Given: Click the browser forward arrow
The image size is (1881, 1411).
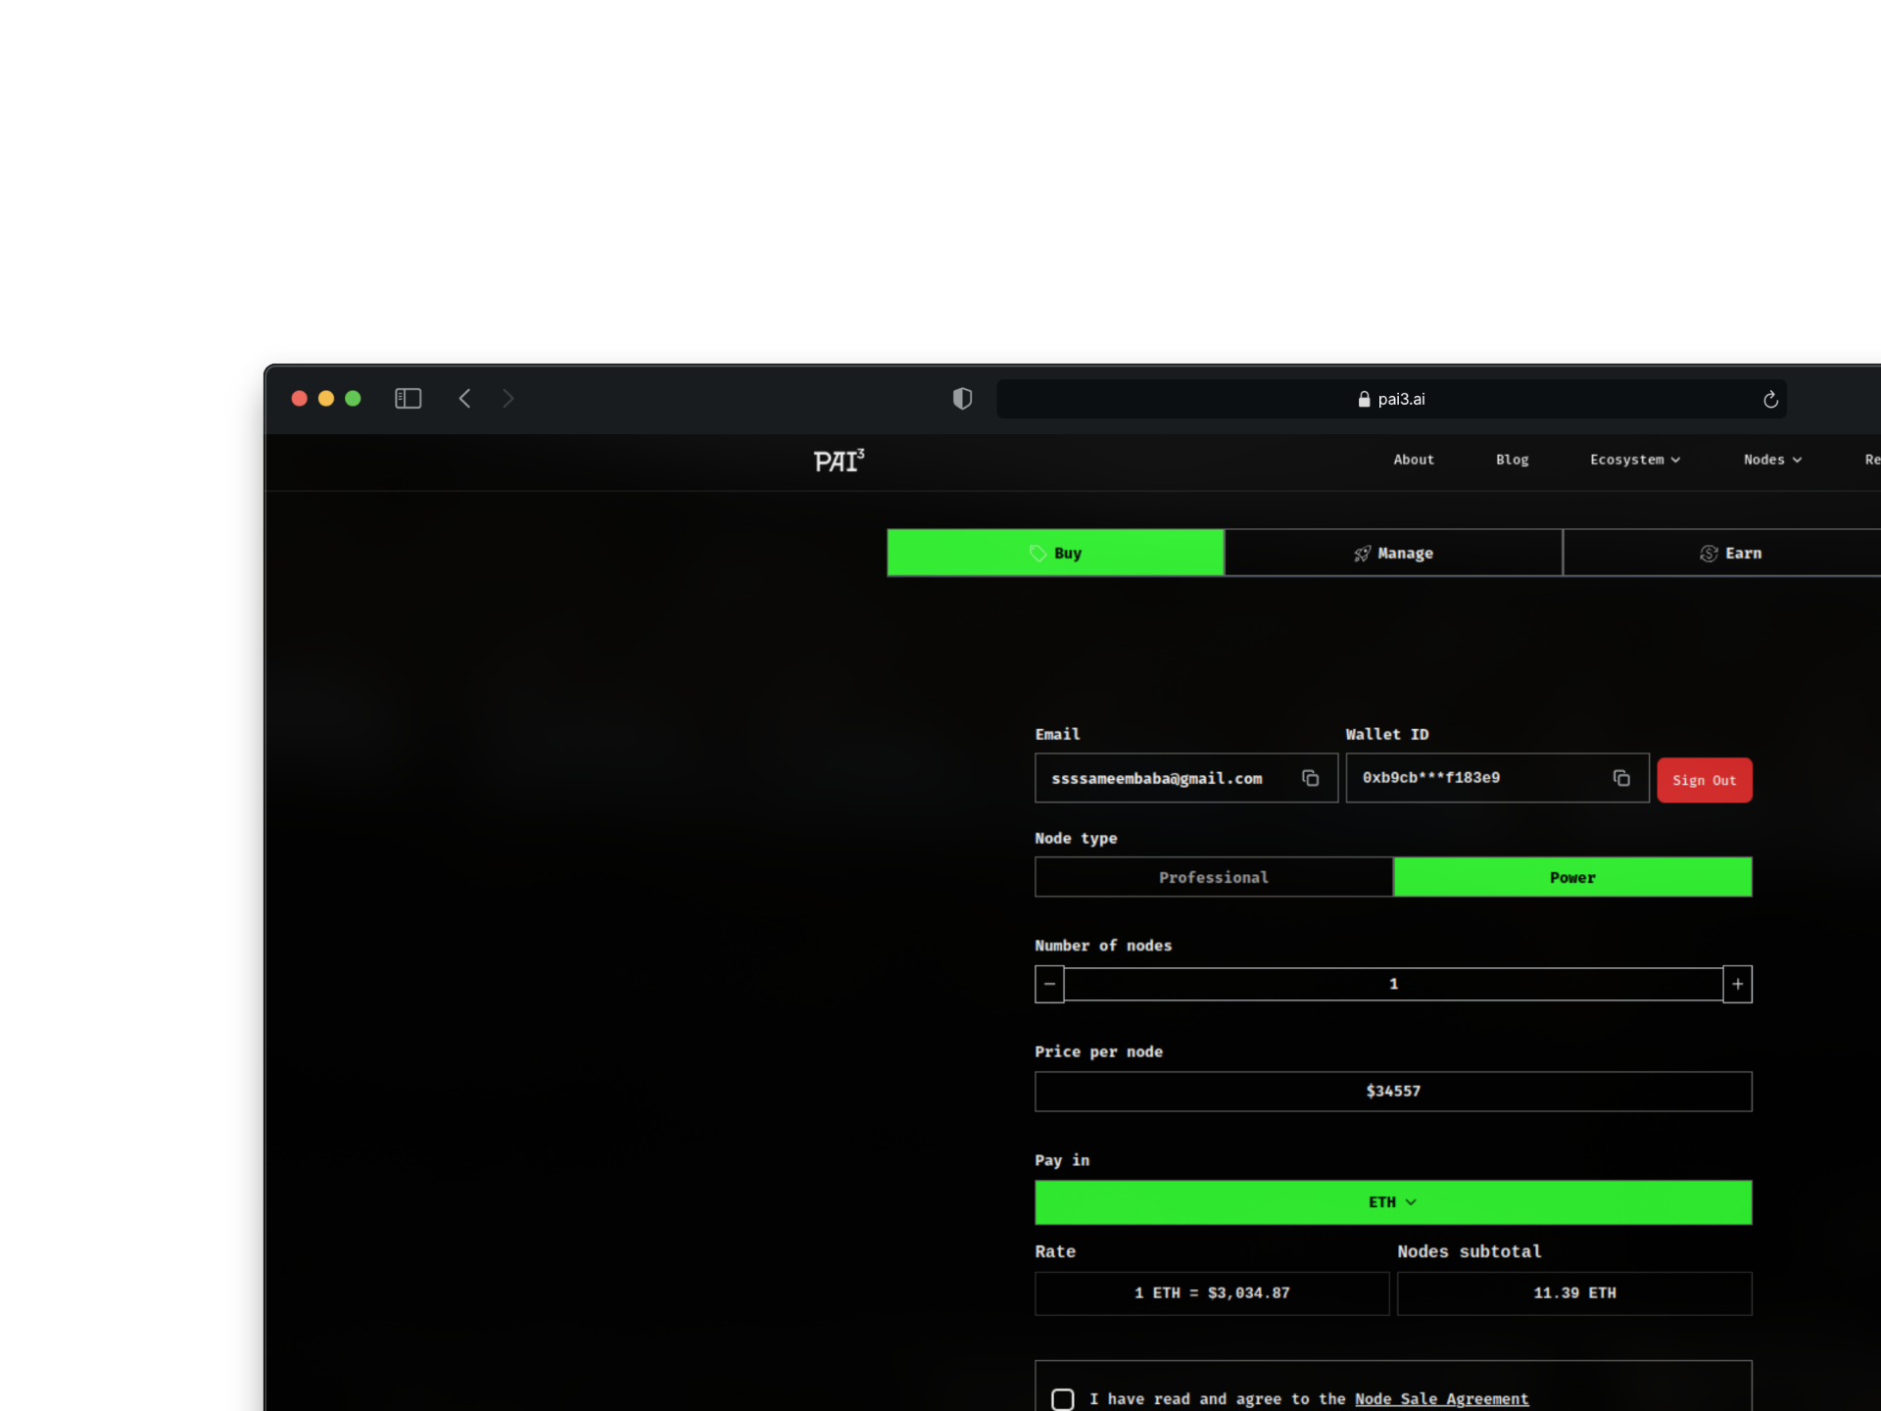Looking at the screenshot, I should [x=507, y=399].
